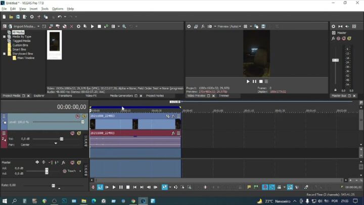The image size is (364, 205).
Task: Open Master track FX in timeline header
Action: click(x=63, y=162)
